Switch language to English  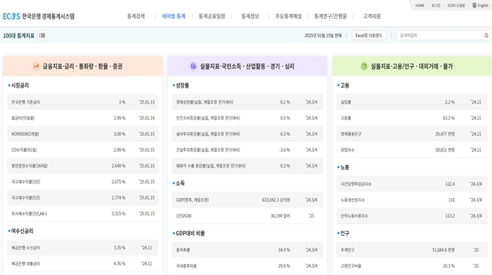483,5
